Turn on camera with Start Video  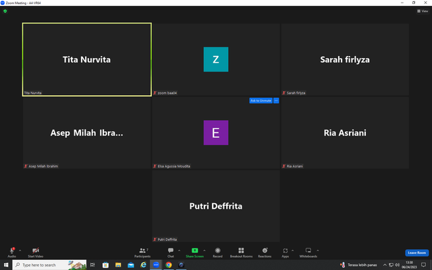pos(36,252)
